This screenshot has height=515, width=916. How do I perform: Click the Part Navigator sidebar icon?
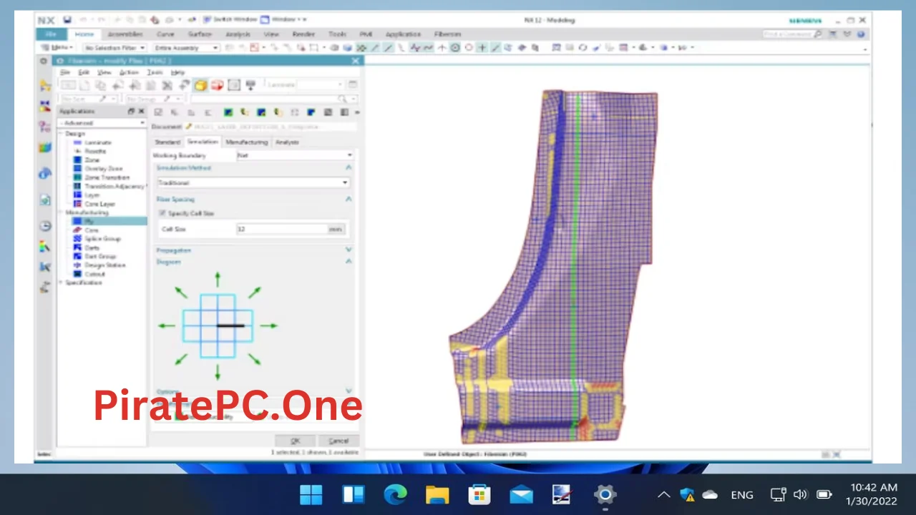pos(45,127)
